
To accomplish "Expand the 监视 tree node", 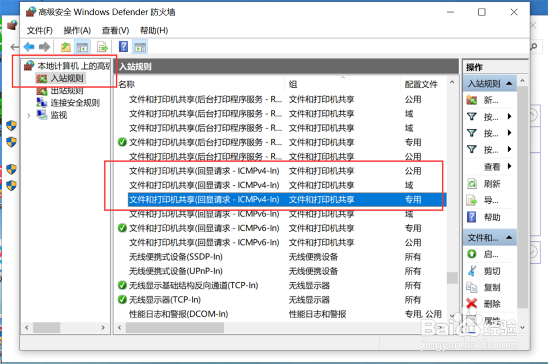I will (x=28, y=115).
